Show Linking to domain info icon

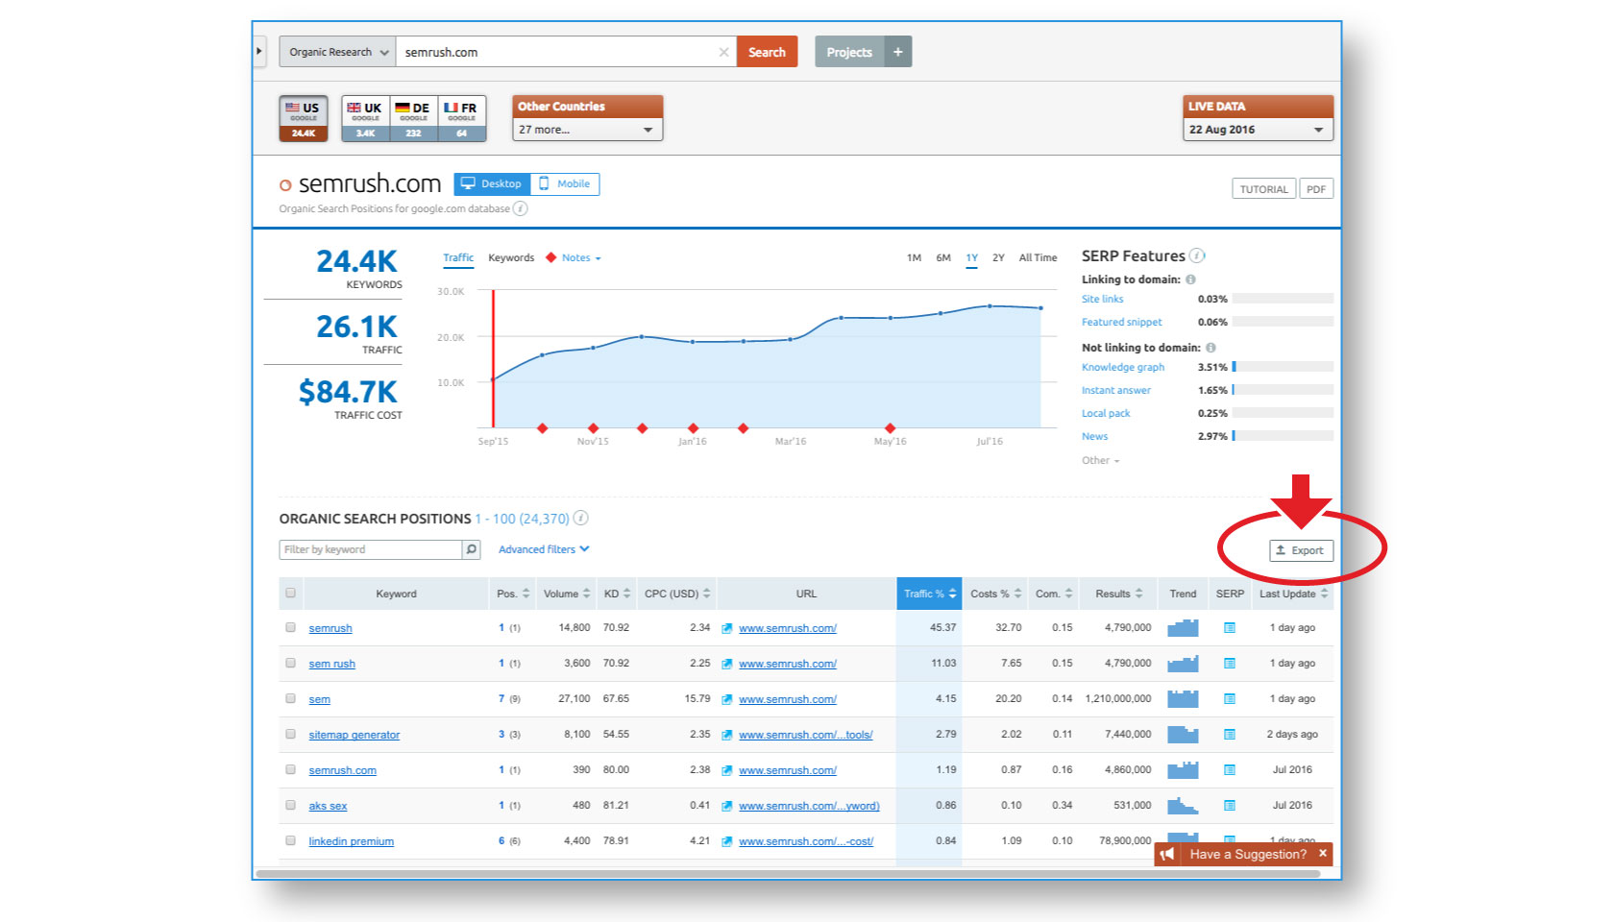click(1190, 279)
